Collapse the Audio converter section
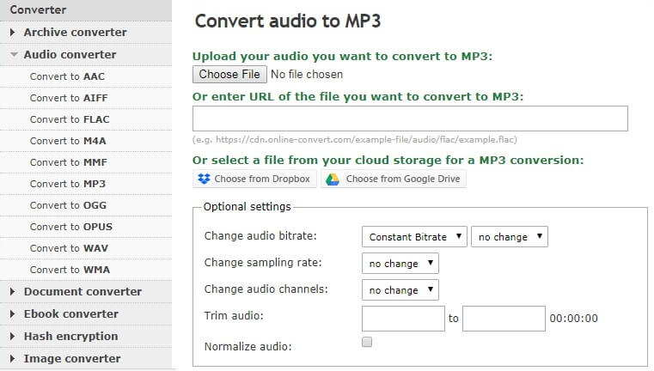 pos(70,55)
